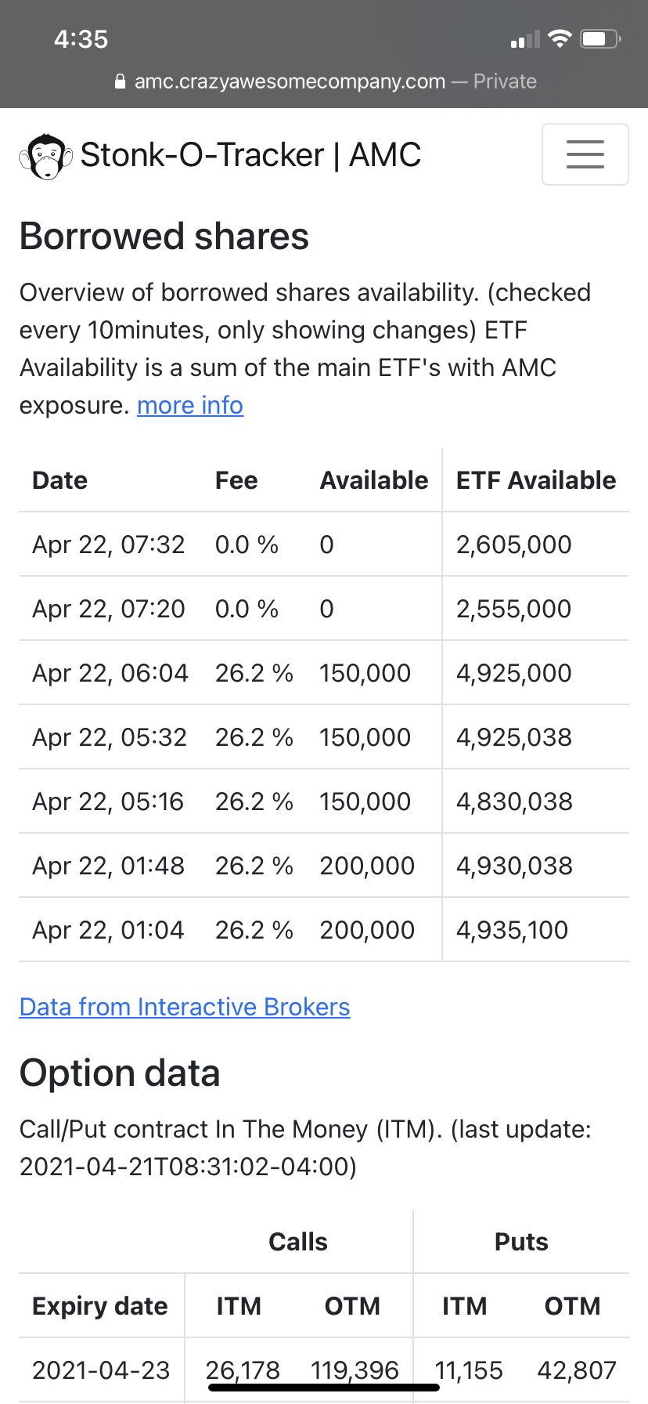
Task: Select the Fee column header
Action: (236, 480)
